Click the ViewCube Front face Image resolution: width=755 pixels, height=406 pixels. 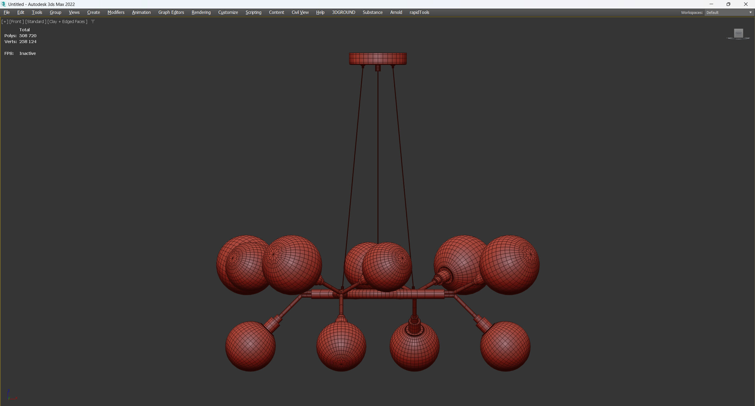pos(738,33)
